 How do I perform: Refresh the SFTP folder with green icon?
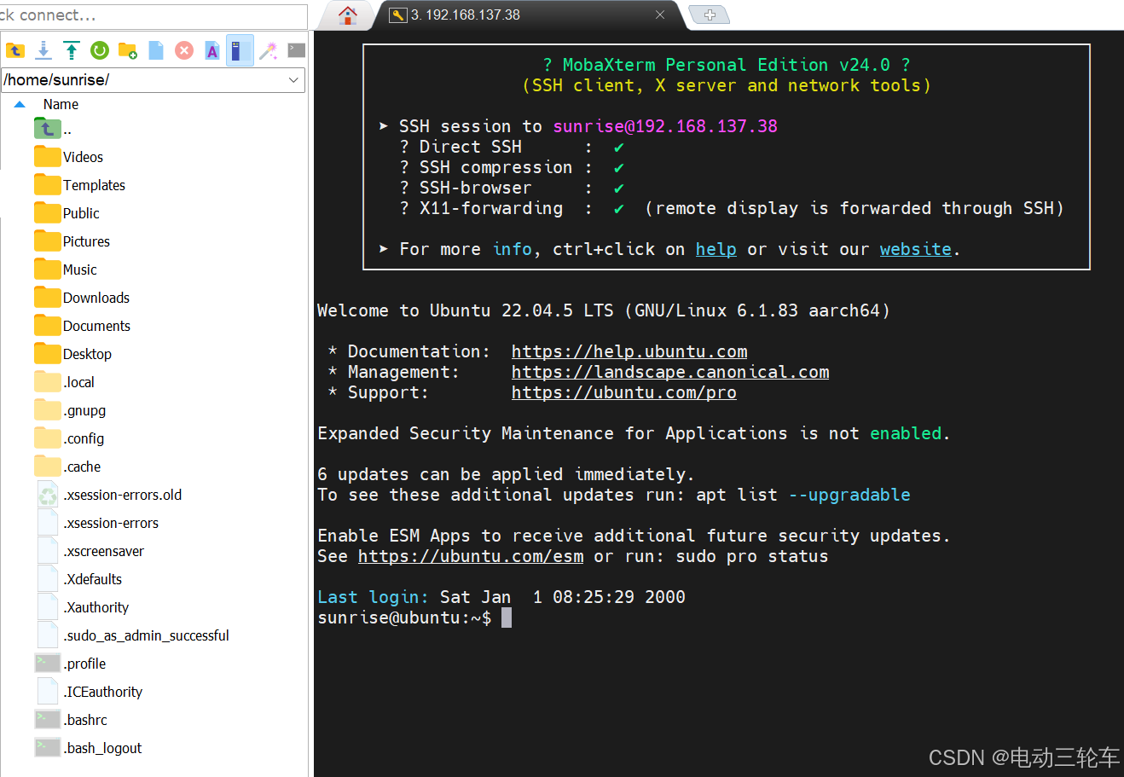pyautogui.click(x=100, y=50)
